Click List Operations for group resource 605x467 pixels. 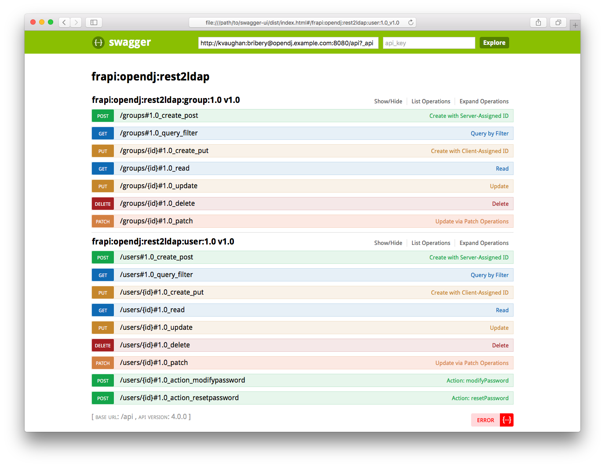click(431, 102)
